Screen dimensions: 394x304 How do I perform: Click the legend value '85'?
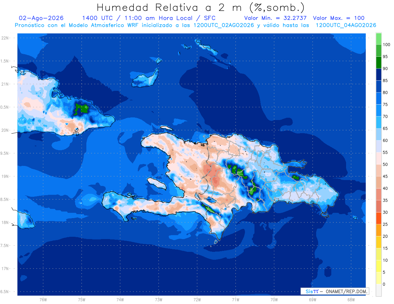(385, 80)
